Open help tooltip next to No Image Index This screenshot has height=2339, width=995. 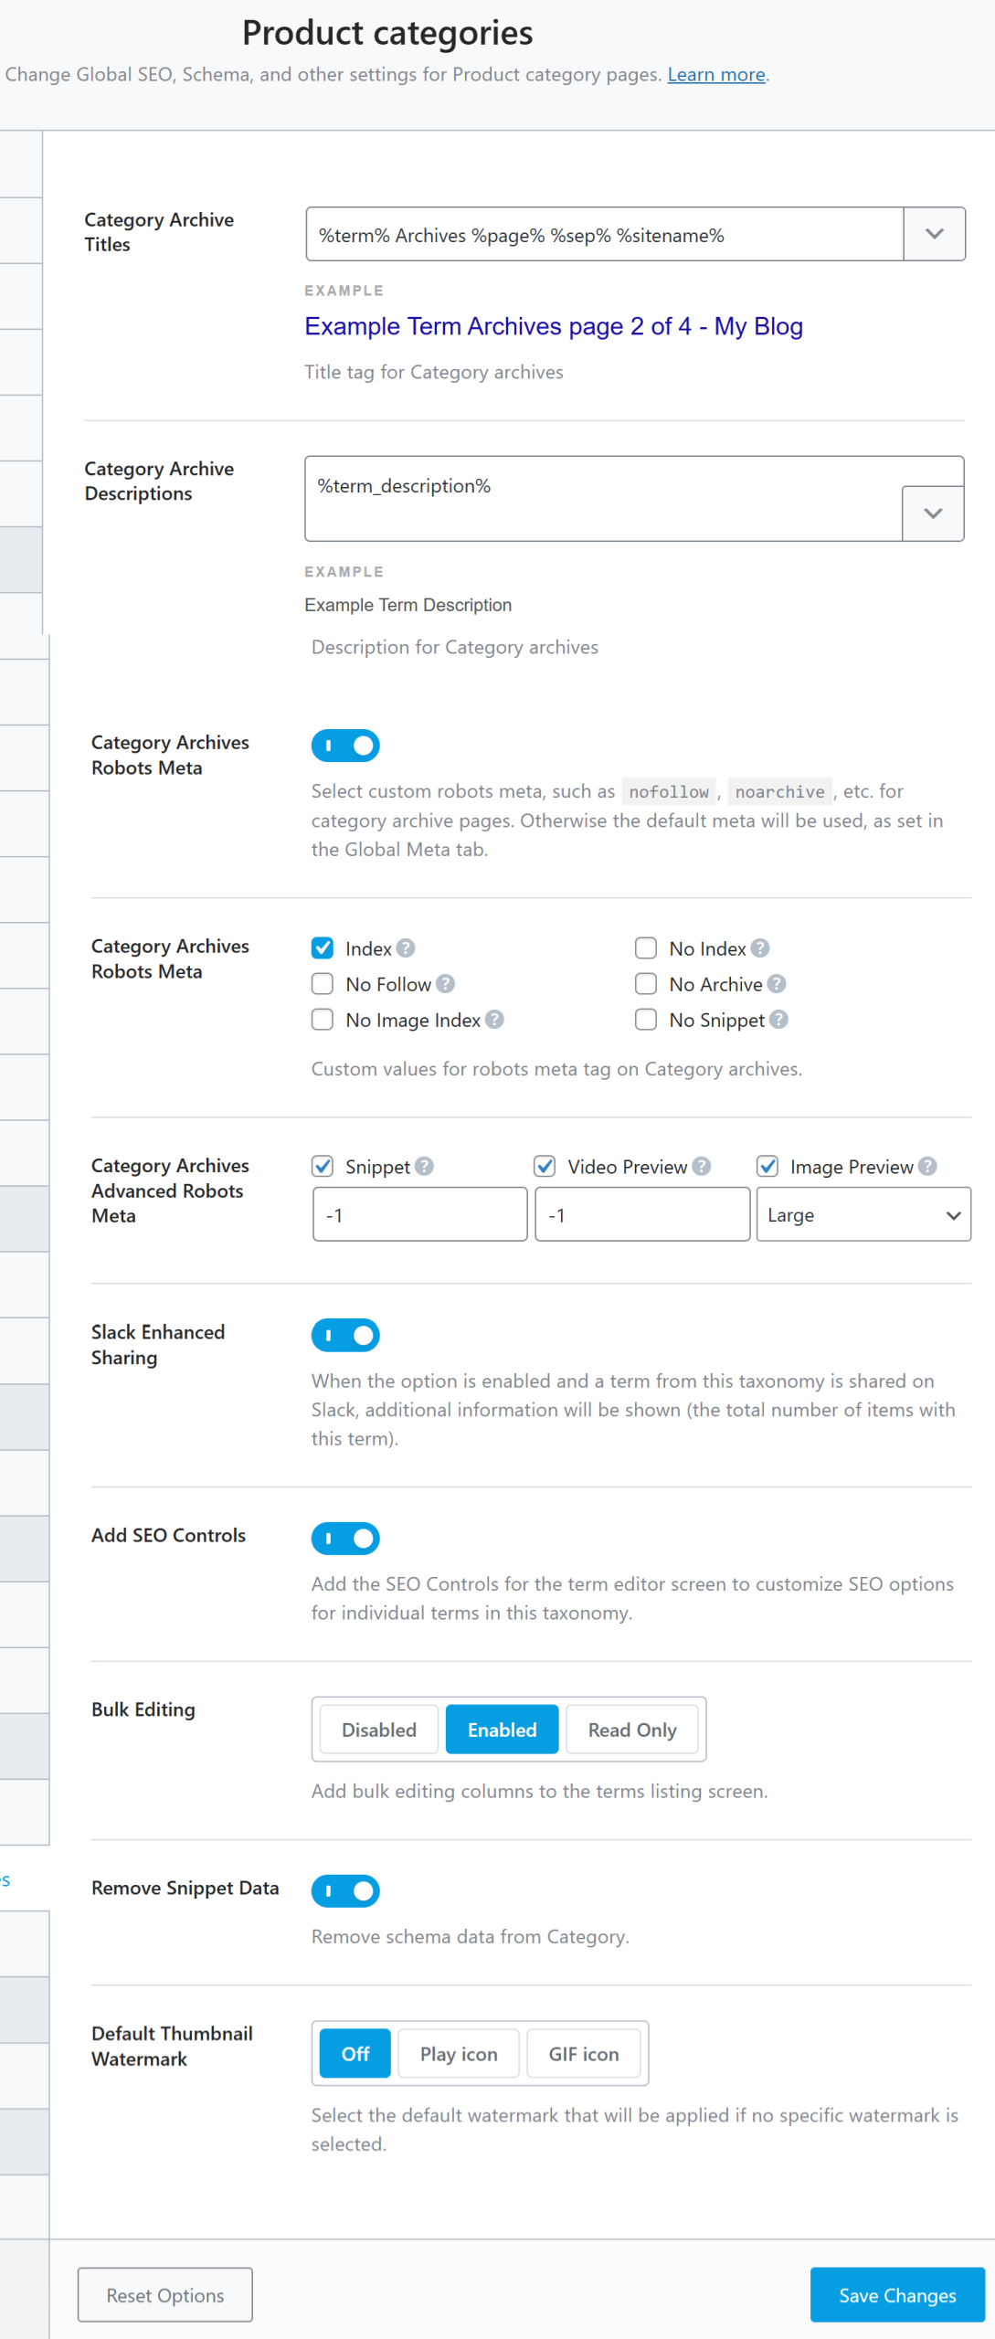[494, 1020]
